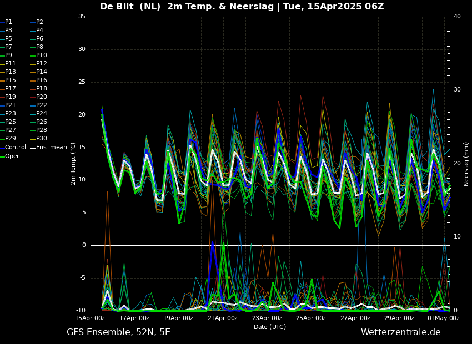Click the P1 legend entry
Screen dimensions: 472x344
(x=8, y=22)
